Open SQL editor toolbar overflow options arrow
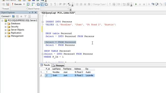Viewport: 166px width, 93px height. (x=72, y=5)
